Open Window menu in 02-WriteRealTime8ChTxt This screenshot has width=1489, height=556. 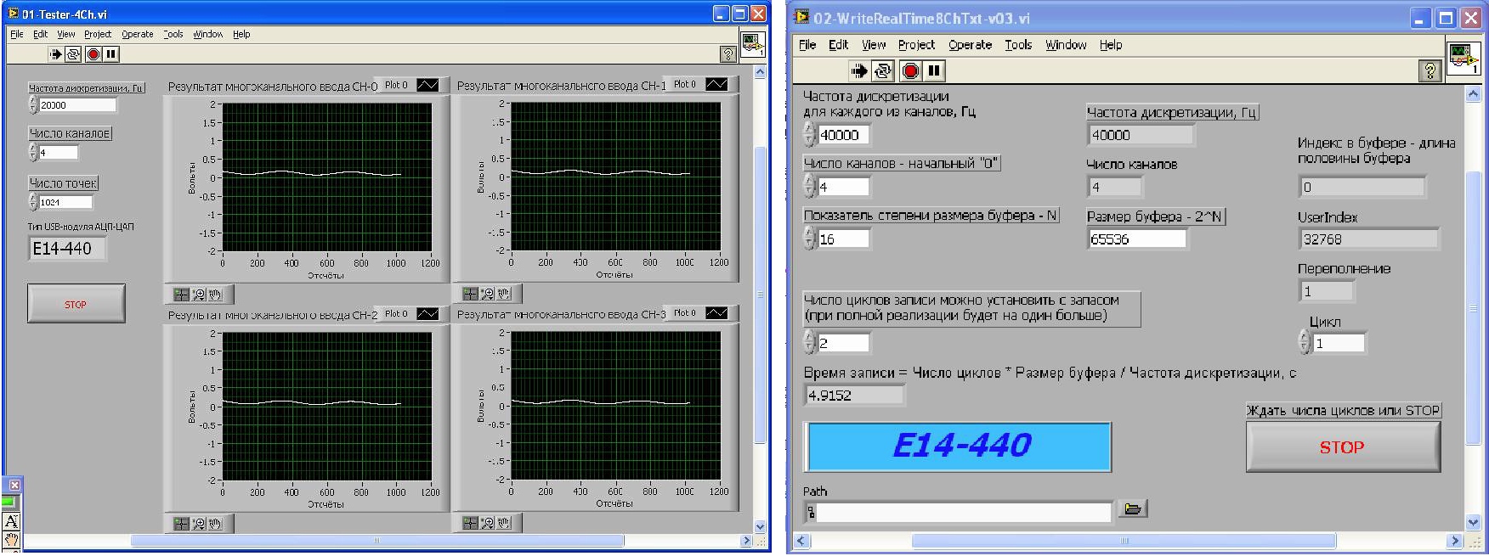pos(1066,45)
